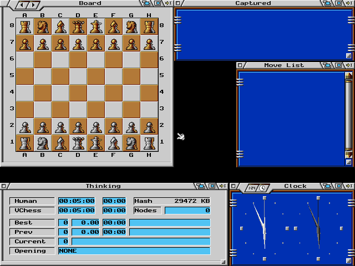Select the white bishop on C1
Screen dimensions: 355x266
point(60,143)
